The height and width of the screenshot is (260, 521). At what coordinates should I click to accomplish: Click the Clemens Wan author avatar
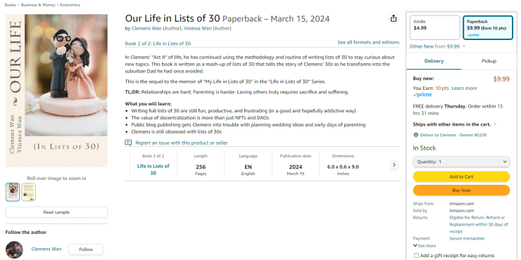pyautogui.click(x=14, y=249)
